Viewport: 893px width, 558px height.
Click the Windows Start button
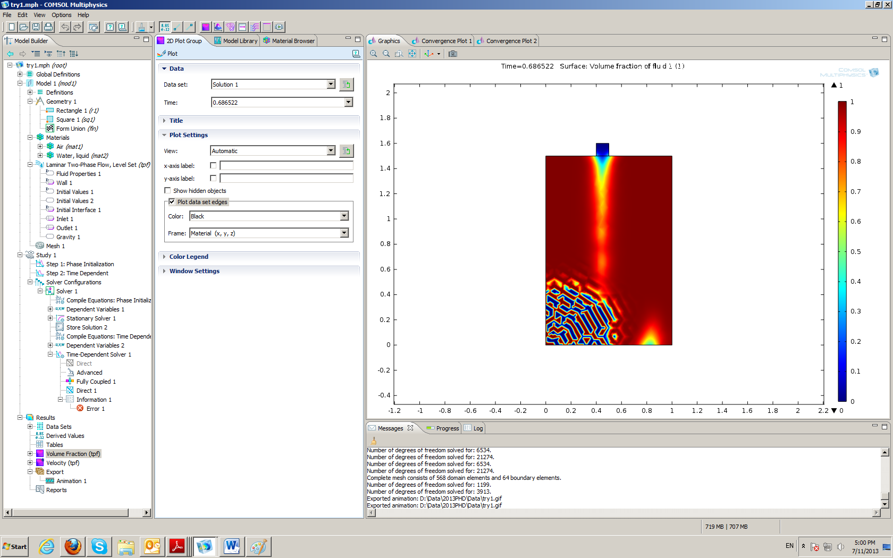[x=15, y=546]
